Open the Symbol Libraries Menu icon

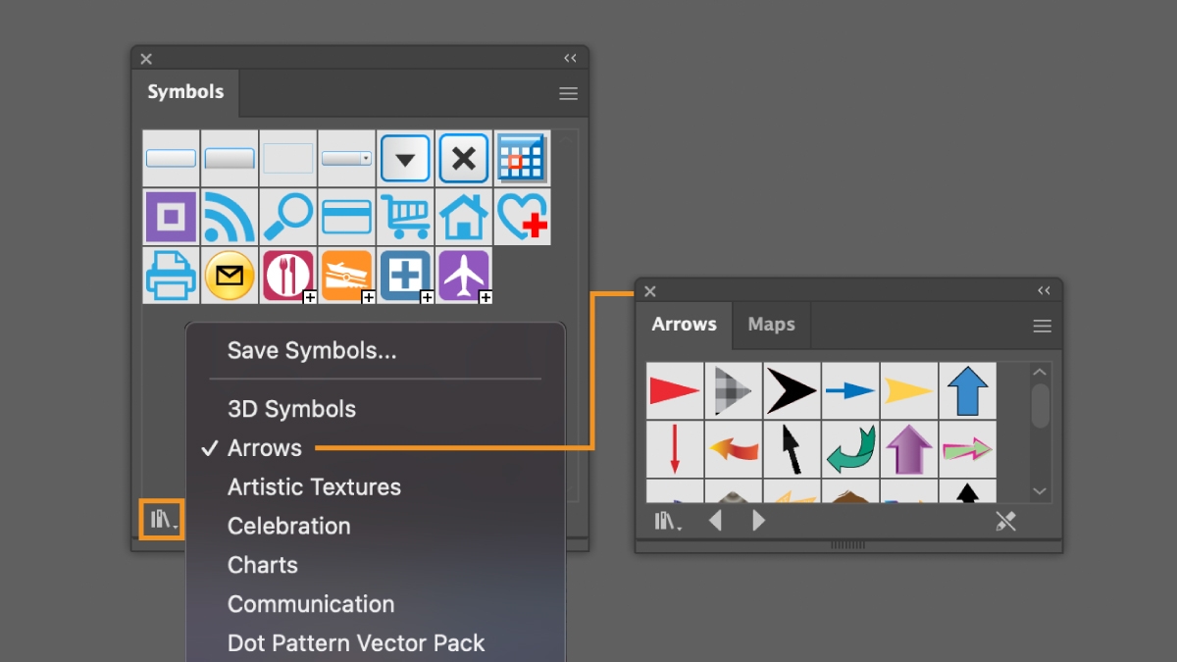tap(161, 520)
